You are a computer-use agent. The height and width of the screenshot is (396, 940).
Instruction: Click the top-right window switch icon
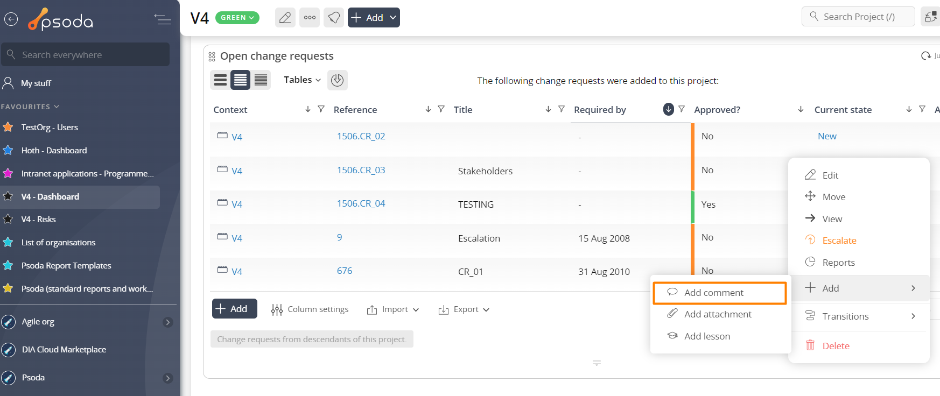pos(931,17)
